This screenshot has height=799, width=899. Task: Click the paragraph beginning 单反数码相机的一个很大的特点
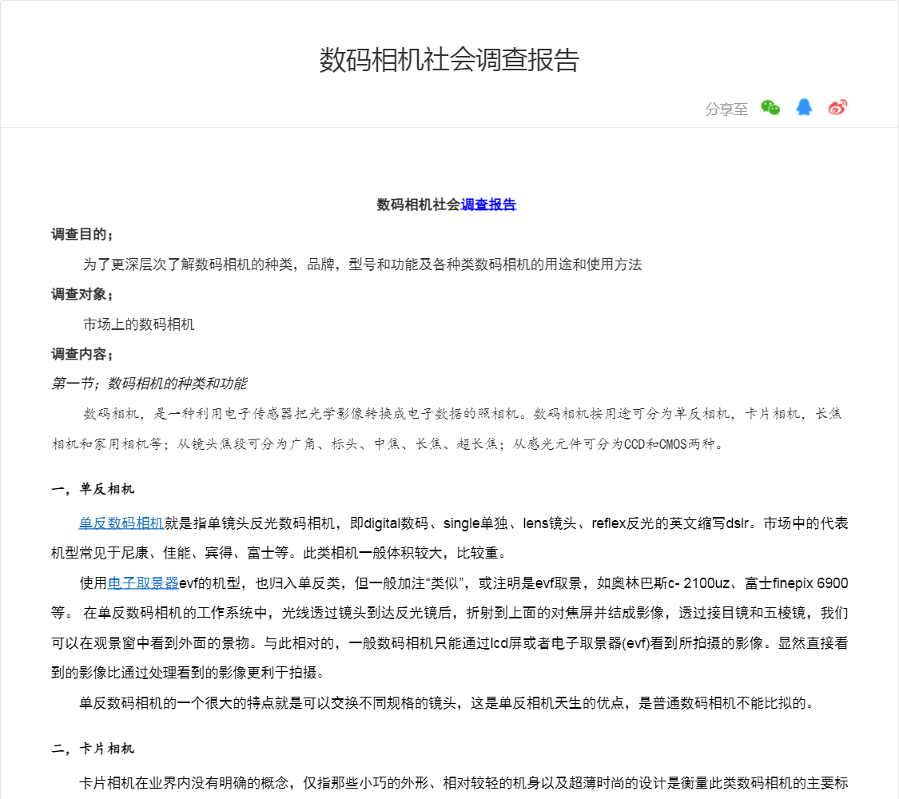tap(447, 702)
